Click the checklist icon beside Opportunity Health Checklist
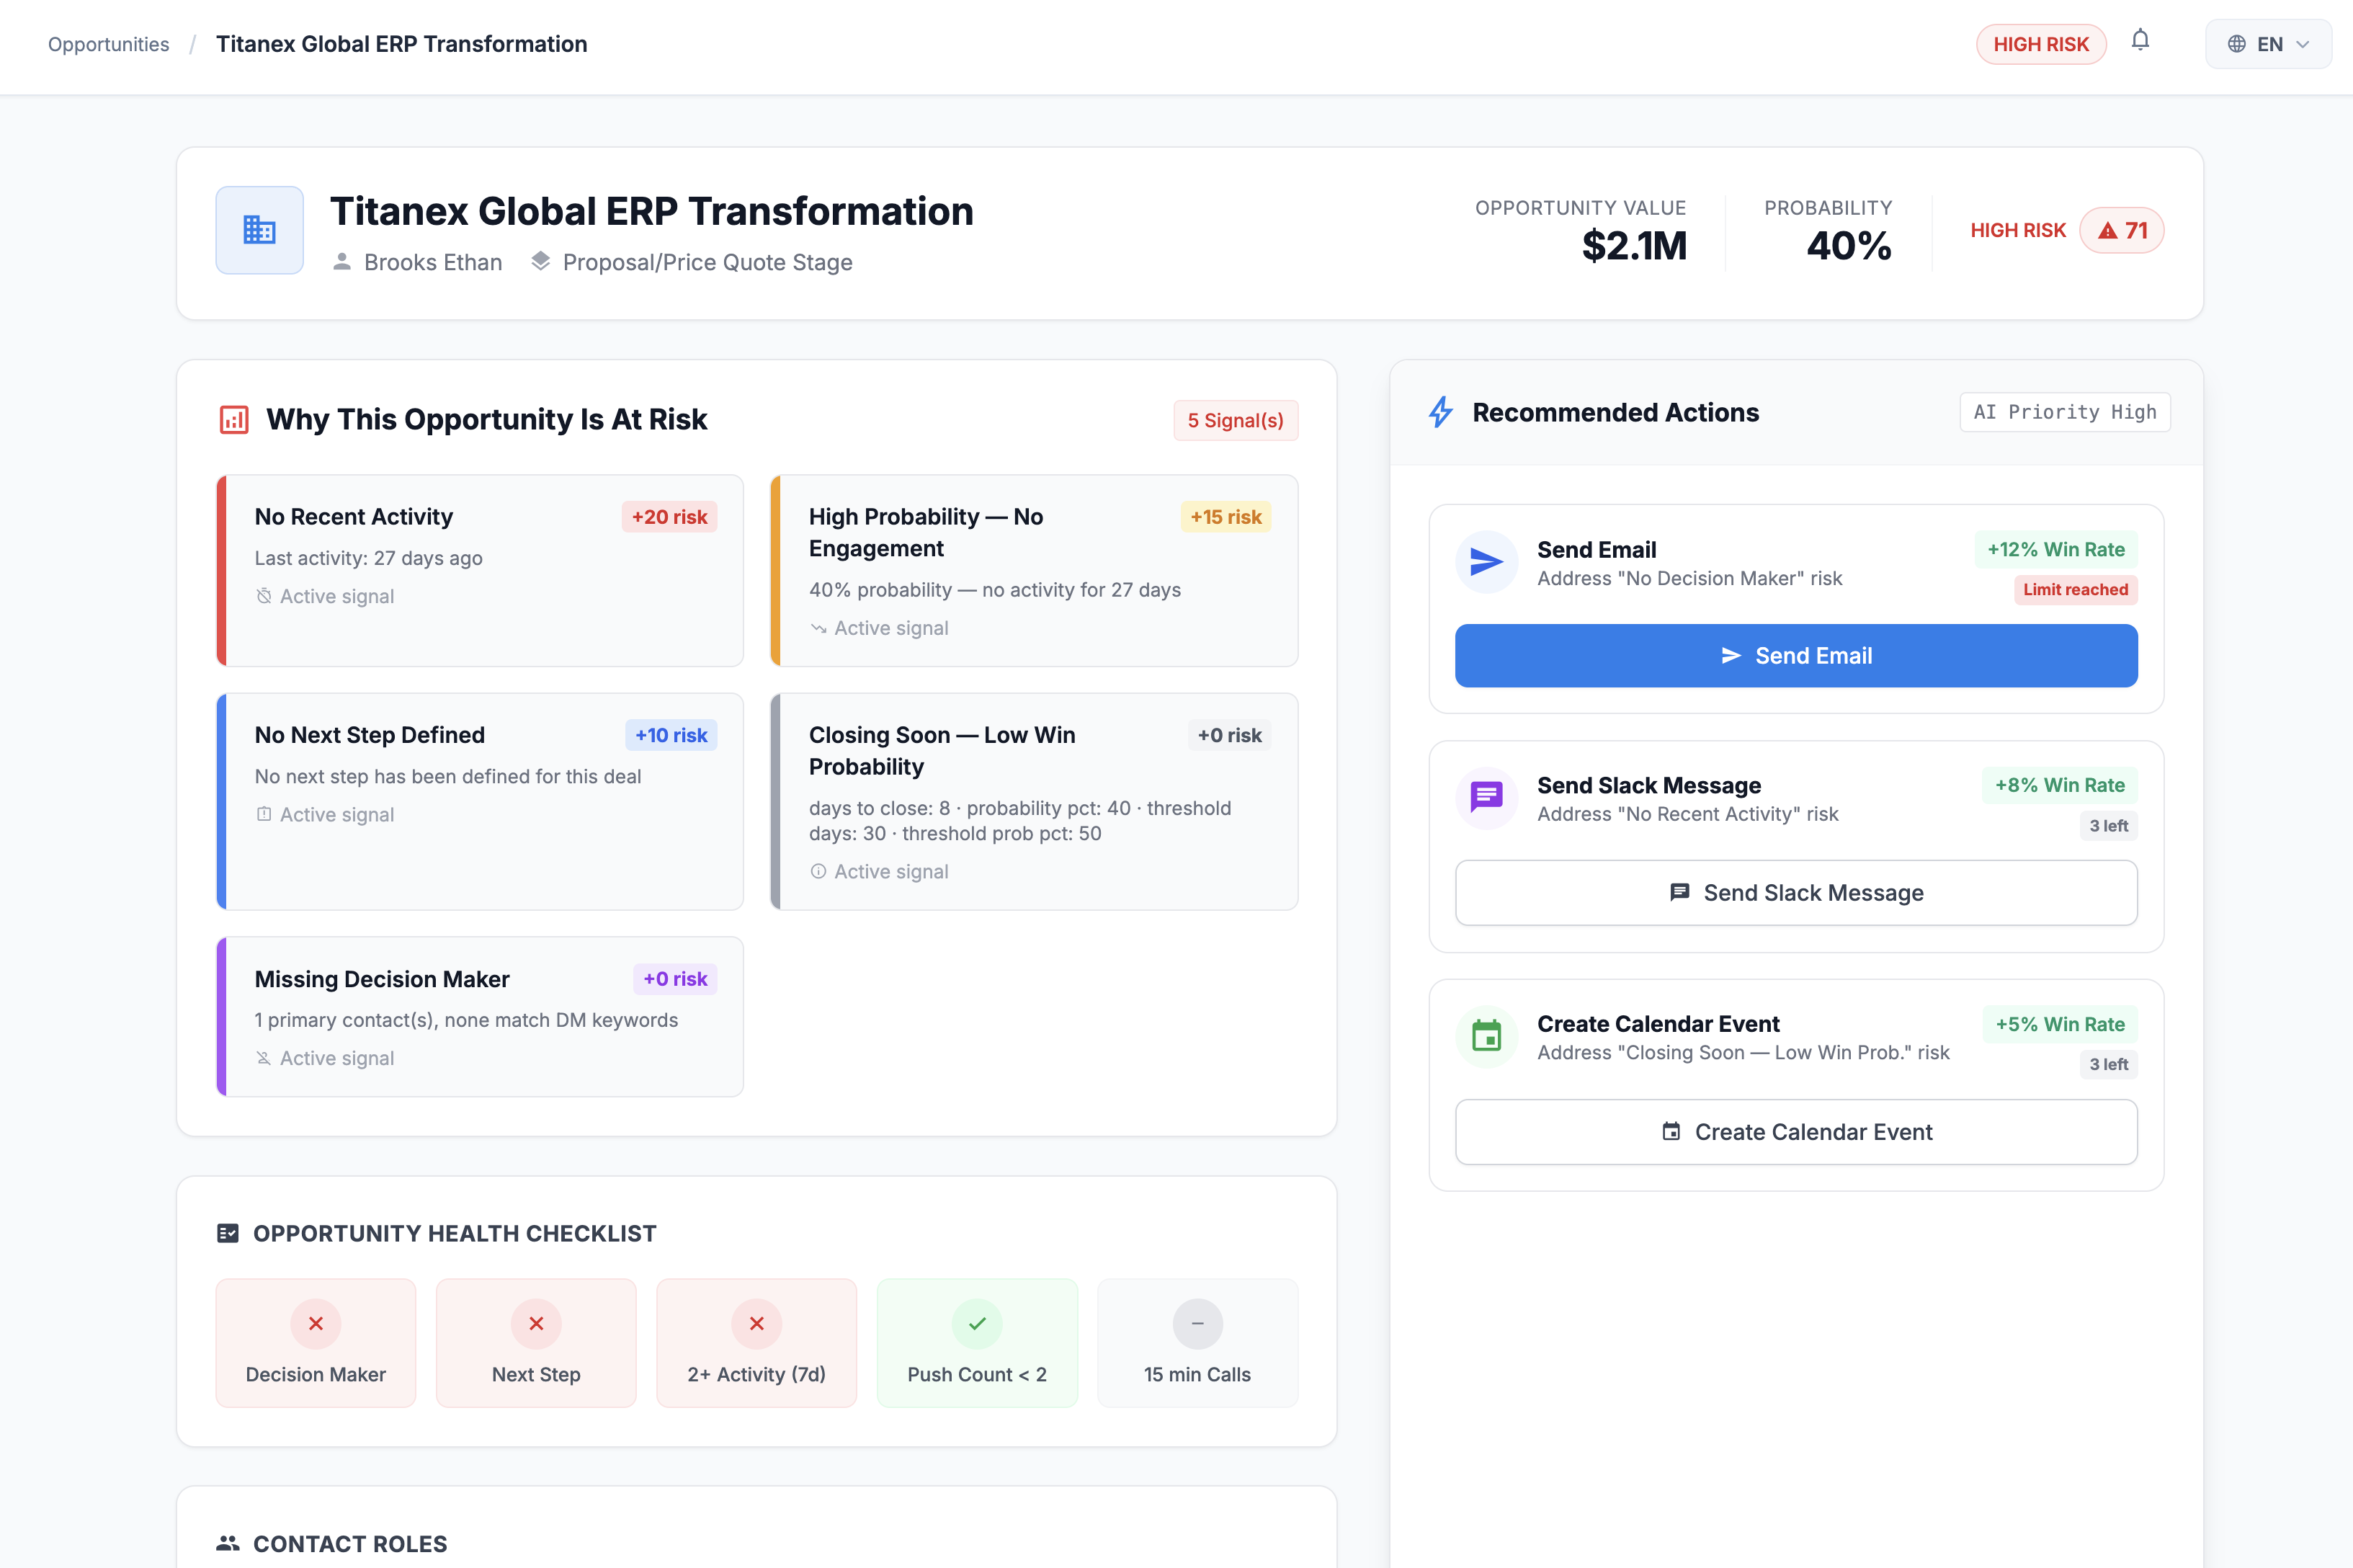Screen dimensions: 2353x1568 point(228,1233)
